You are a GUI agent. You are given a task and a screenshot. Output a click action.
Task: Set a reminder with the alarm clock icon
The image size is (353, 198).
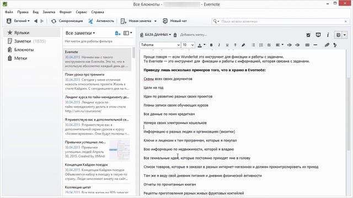pos(308,35)
